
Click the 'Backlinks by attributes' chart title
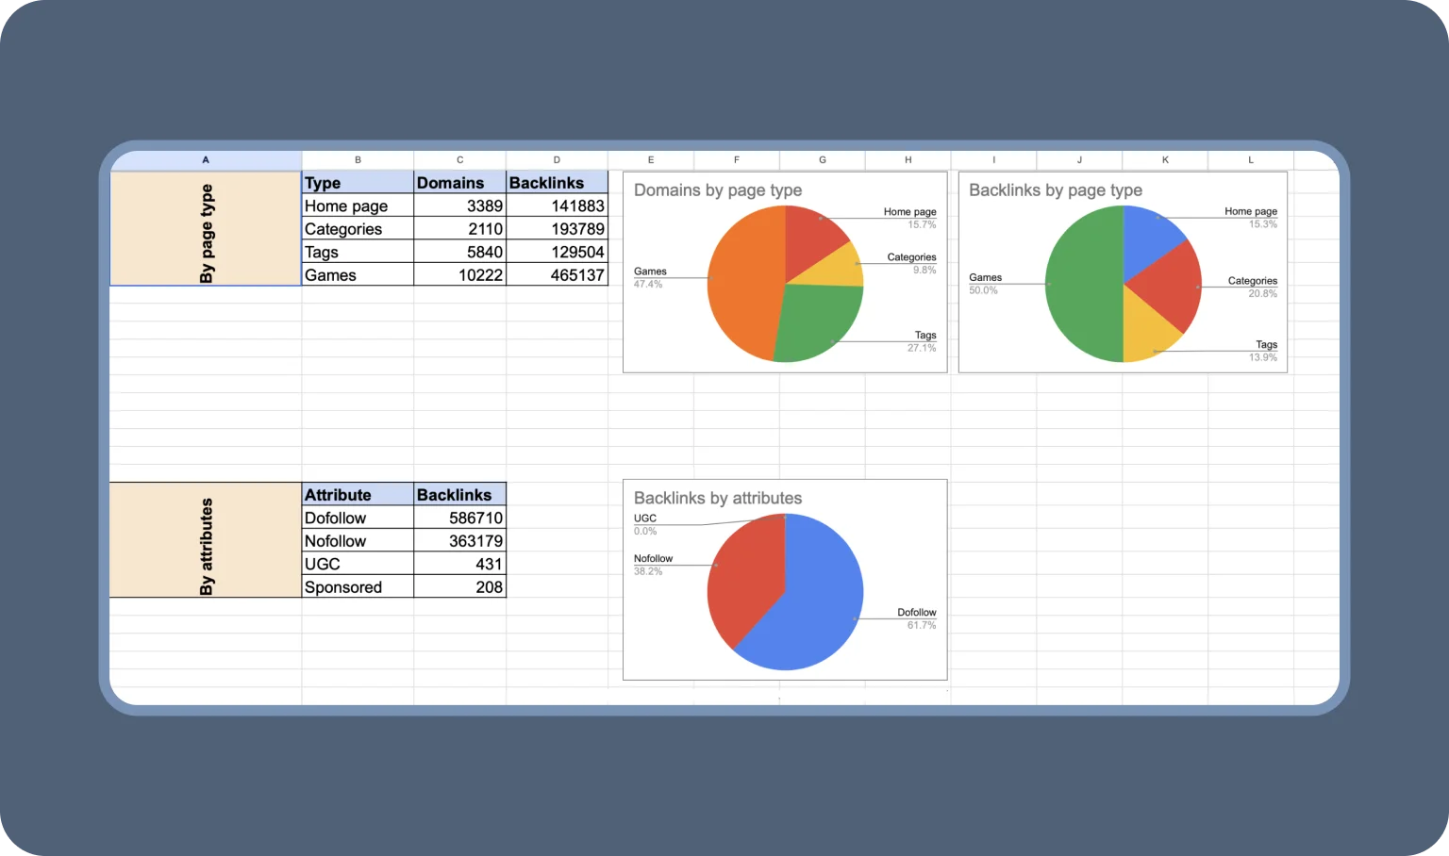click(718, 498)
